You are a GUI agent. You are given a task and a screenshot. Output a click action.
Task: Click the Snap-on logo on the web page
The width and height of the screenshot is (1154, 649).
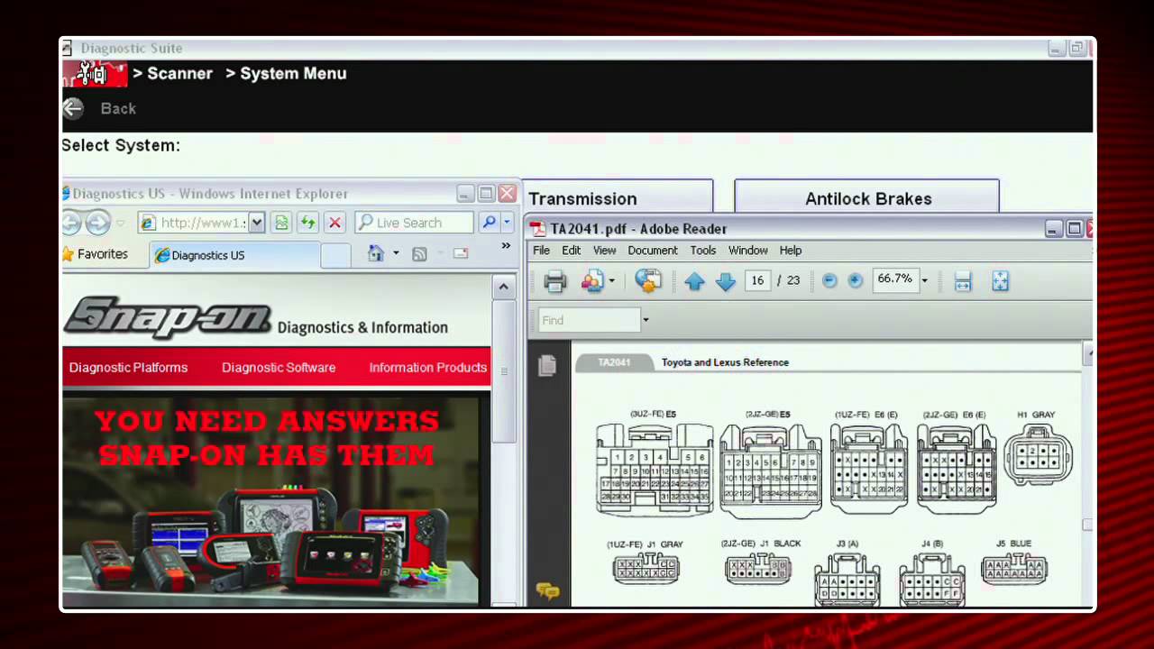[168, 316]
